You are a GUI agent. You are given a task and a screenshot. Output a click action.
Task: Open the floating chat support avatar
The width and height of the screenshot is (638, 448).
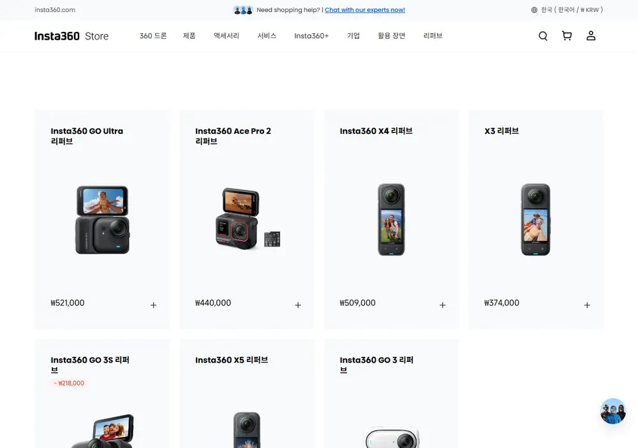pyautogui.click(x=612, y=412)
